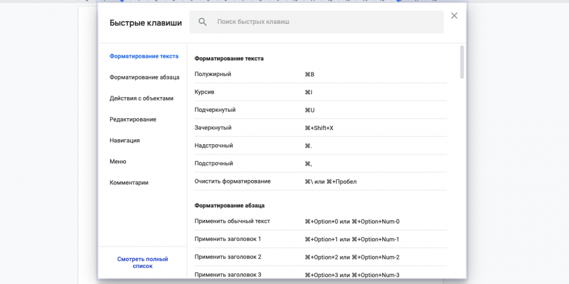This screenshot has width=569, height=284.
Task: Click the magnifying glass search icon
Action: (x=202, y=22)
